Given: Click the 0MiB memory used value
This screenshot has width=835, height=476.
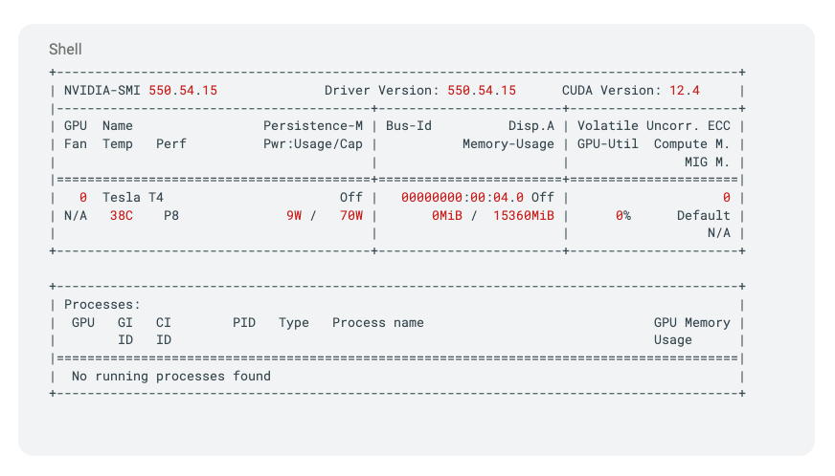Looking at the screenshot, I should pos(446,216).
